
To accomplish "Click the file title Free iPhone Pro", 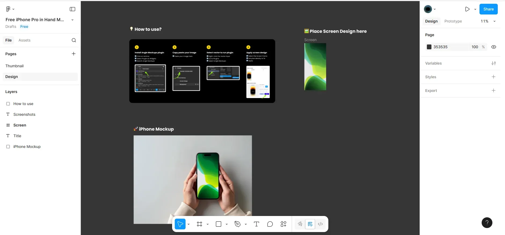I will click(35, 20).
